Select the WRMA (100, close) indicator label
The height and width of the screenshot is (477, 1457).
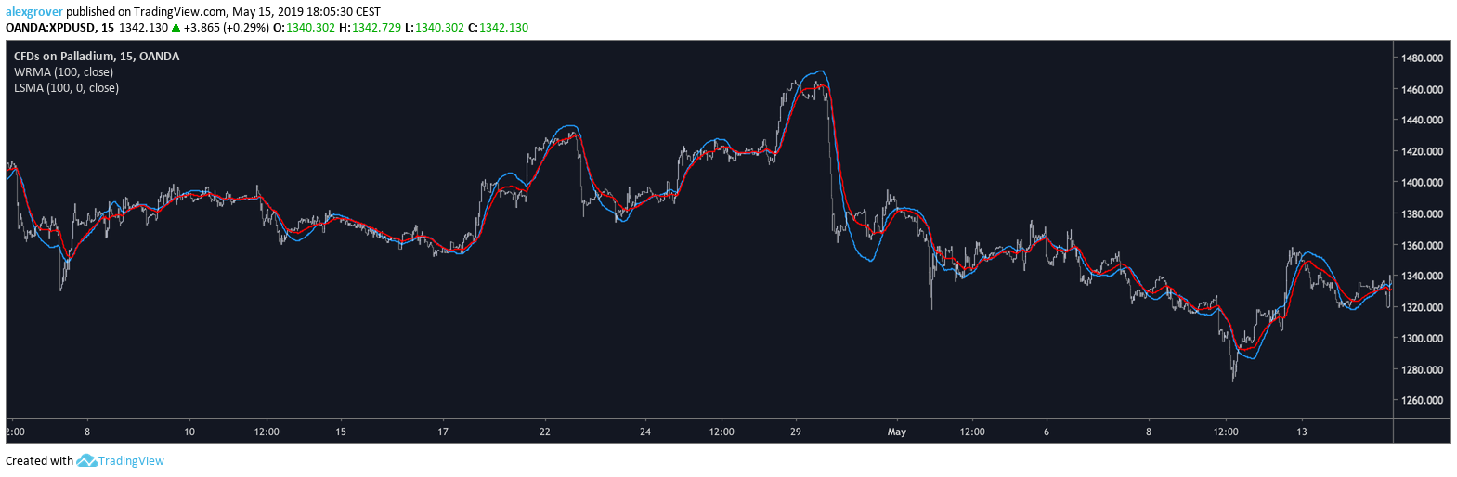click(x=63, y=72)
